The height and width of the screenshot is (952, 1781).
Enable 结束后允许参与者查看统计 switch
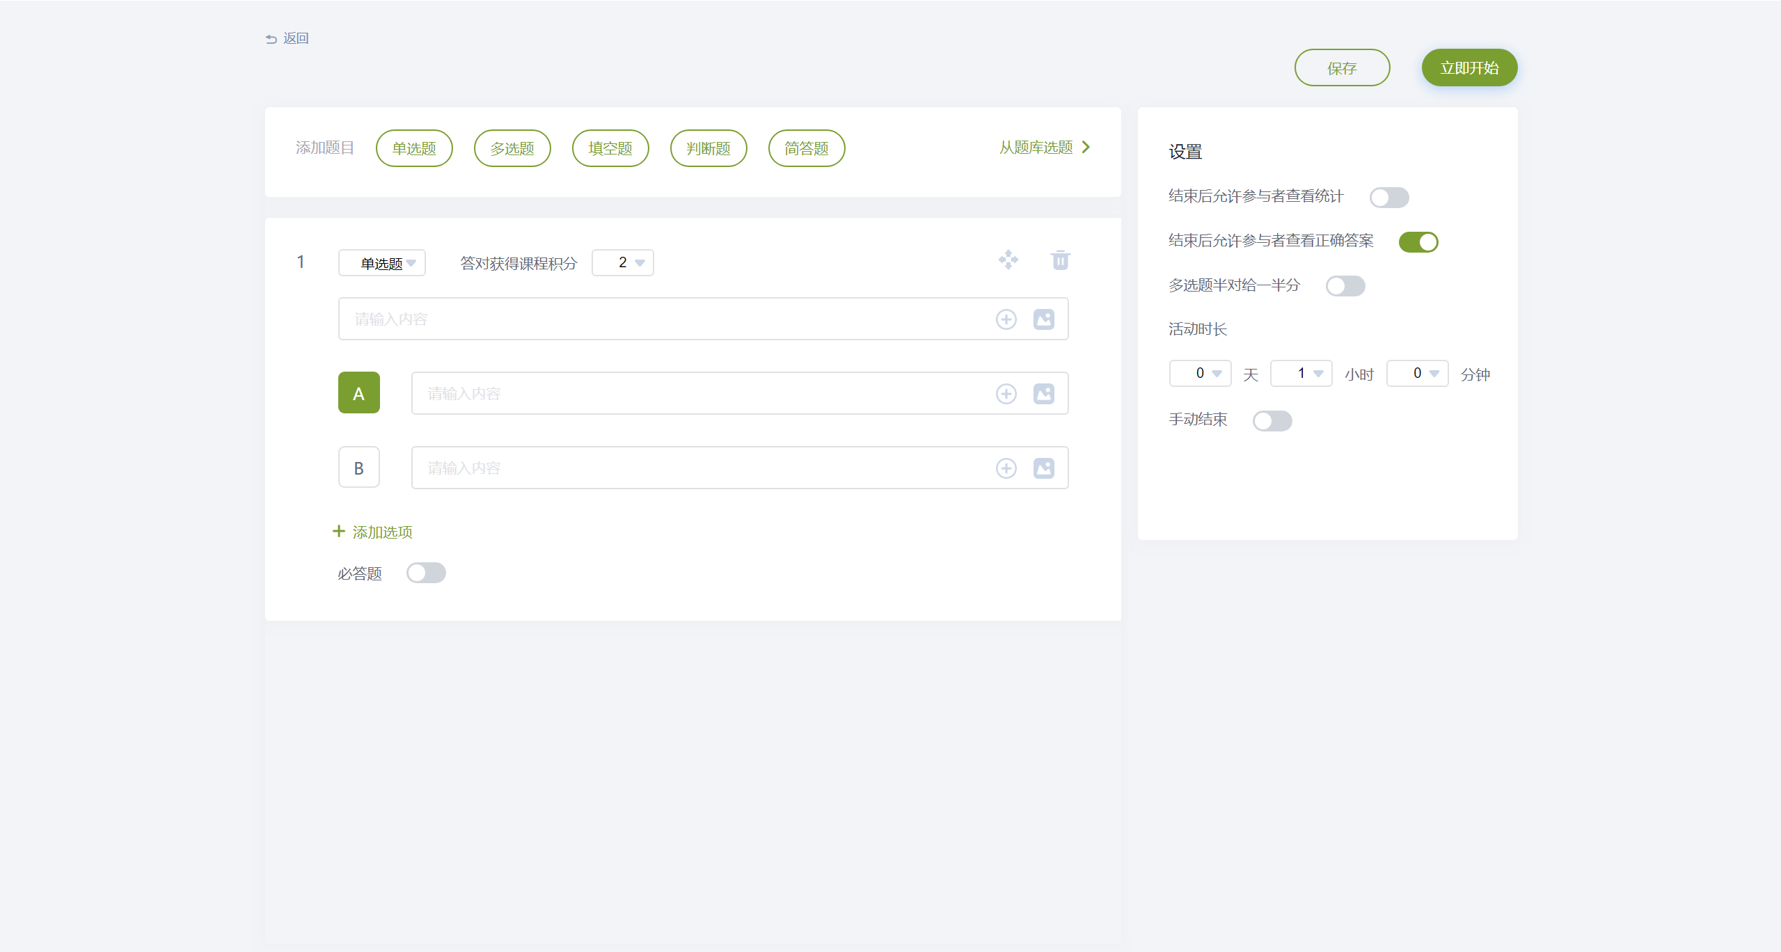[1388, 198]
